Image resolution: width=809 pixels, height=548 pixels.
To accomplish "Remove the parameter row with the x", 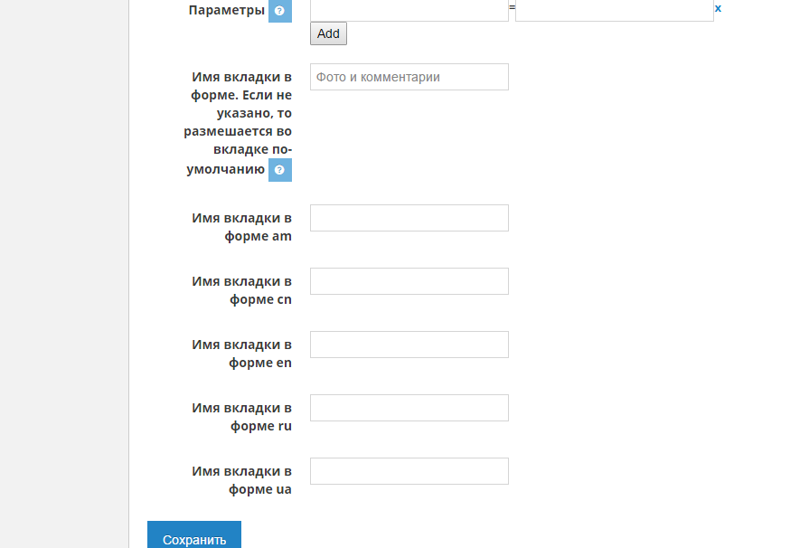I will coord(718,8).
